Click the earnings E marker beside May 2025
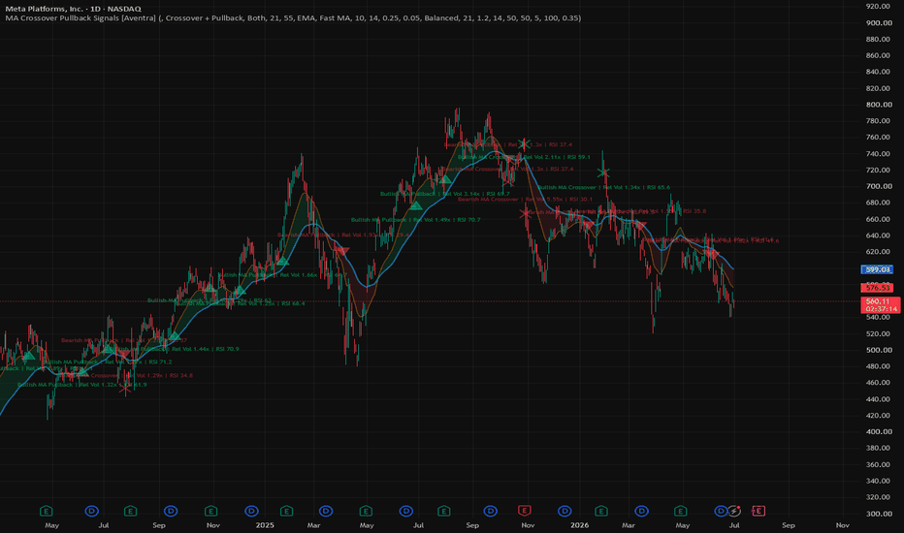Viewport: 904px width, 533px height. coord(366,511)
